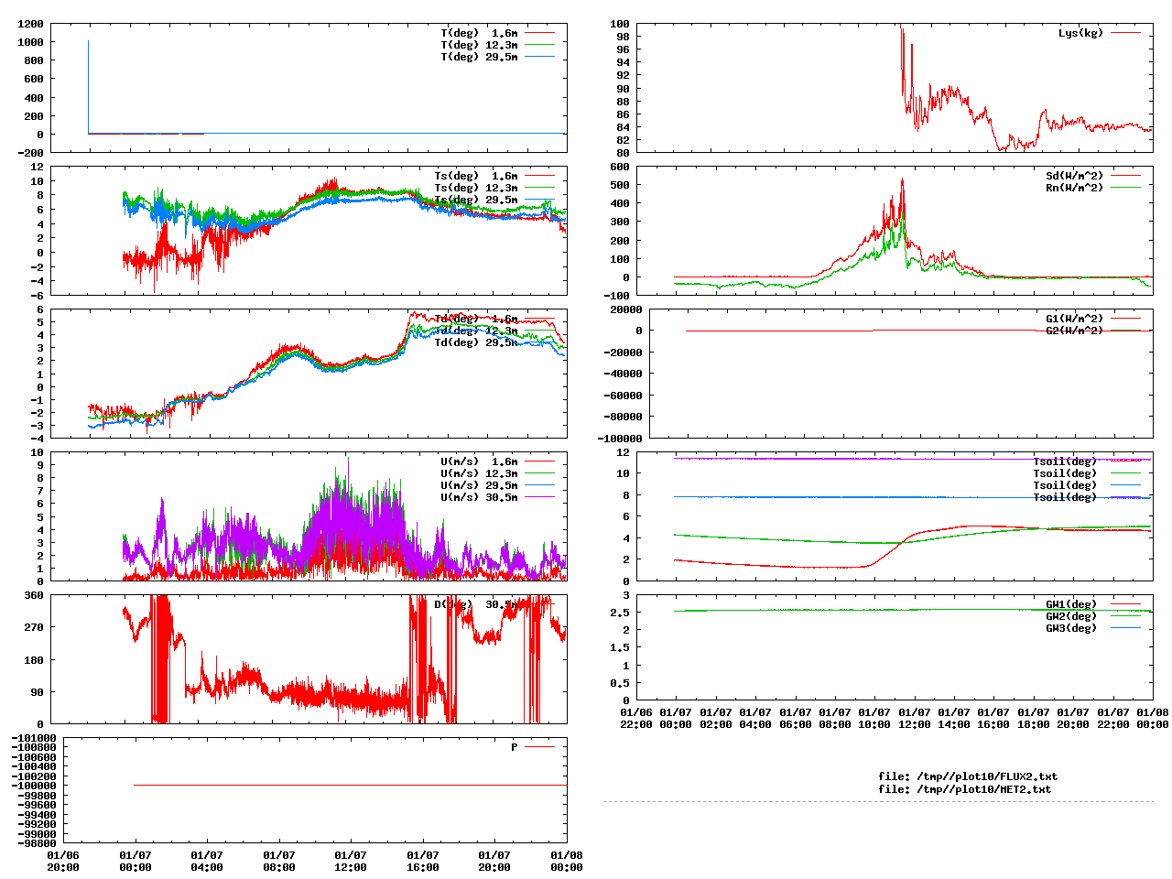Image resolution: width=1172 pixels, height=879 pixels.
Task: Click the 01/07 06:00 time axis label
Action: pos(795,718)
